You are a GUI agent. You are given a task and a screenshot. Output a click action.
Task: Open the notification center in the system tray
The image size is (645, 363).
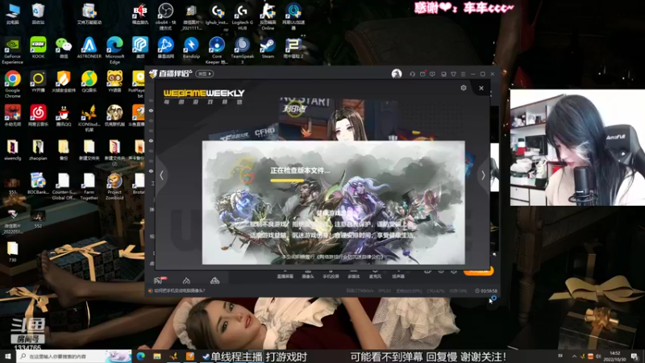[x=635, y=356]
